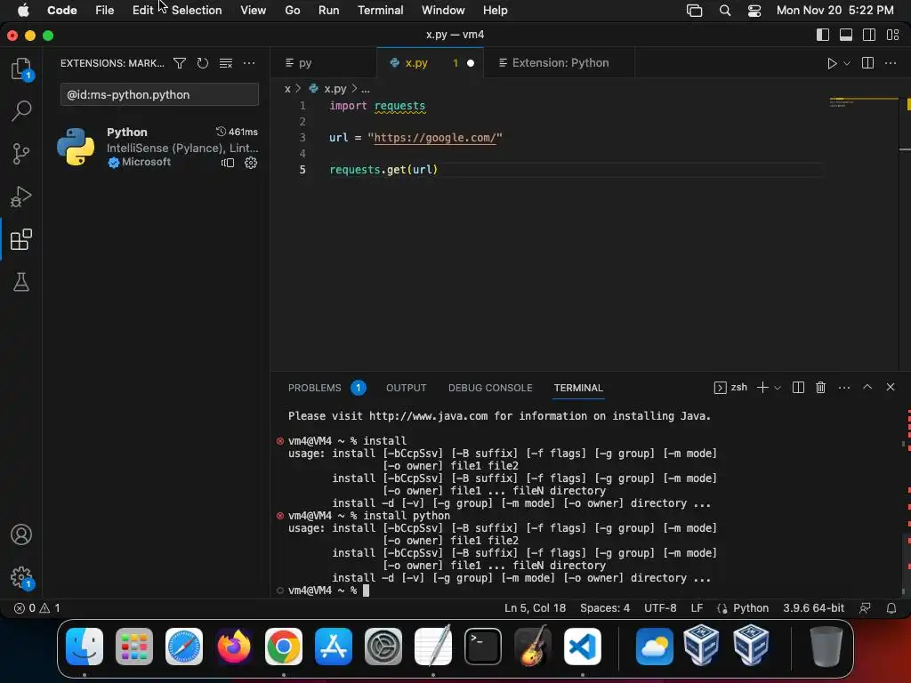Open notifications bell in status bar
911x683 pixels.
[891, 608]
